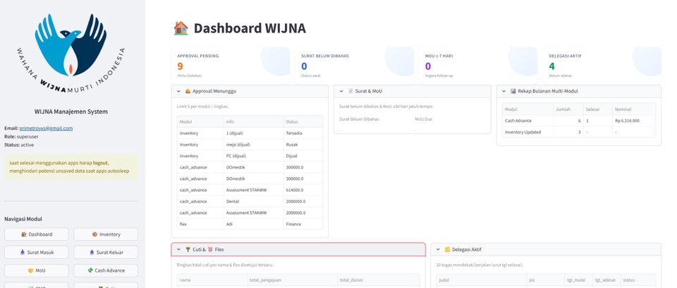Collapse the Approval Menunggu panel chevron

pos(178,91)
